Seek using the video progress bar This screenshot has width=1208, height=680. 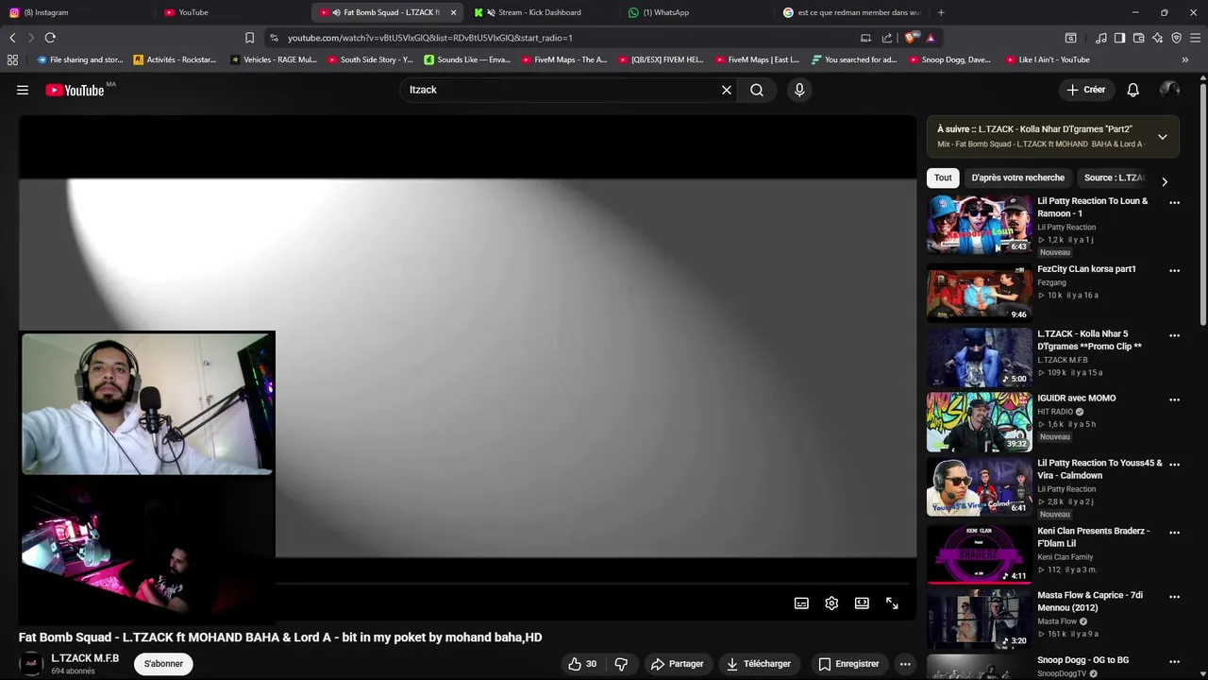(595, 584)
